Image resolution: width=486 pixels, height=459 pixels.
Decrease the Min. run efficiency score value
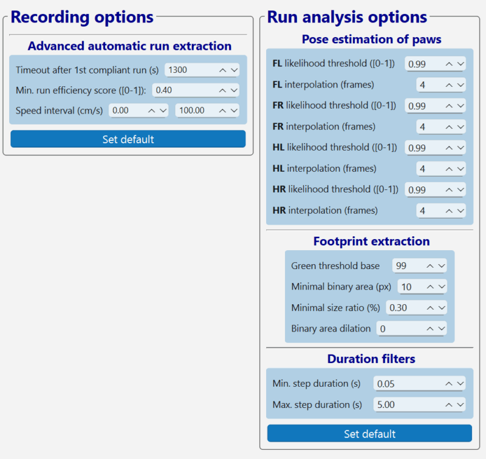point(233,90)
